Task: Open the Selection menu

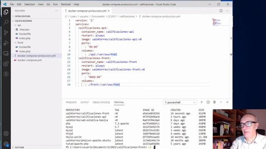Action: pos(30,5)
